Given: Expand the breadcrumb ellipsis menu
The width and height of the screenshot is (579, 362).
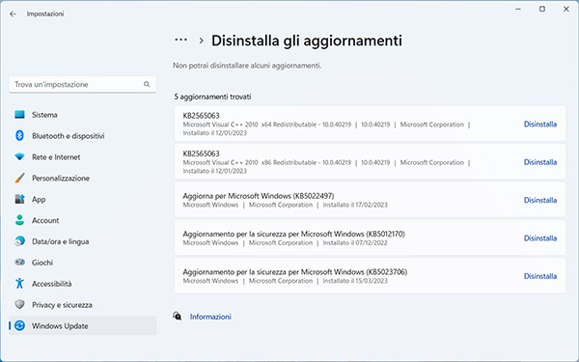Looking at the screenshot, I should click(x=181, y=40).
